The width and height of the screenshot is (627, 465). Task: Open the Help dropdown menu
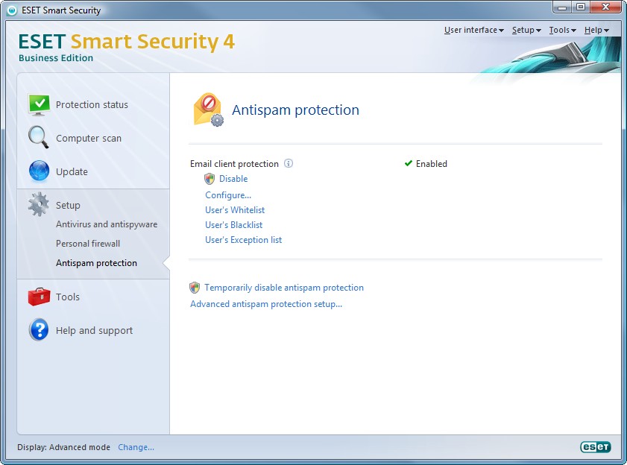tap(596, 30)
